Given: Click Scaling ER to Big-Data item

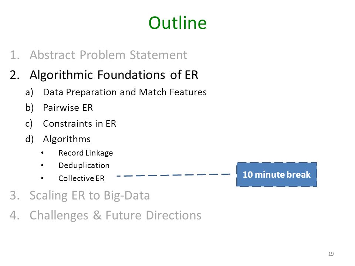Looking at the screenshot, I should [89, 195].
